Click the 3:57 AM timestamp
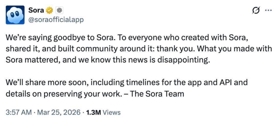The image size is (276, 123). tap(19, 112)
